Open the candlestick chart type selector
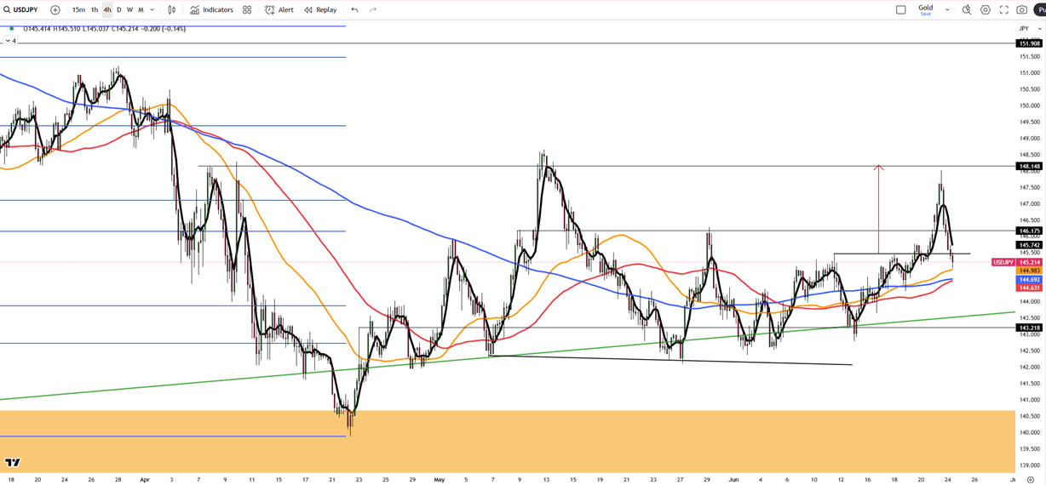The height and width of the screenshot is (485, 1046). point(172,10)
